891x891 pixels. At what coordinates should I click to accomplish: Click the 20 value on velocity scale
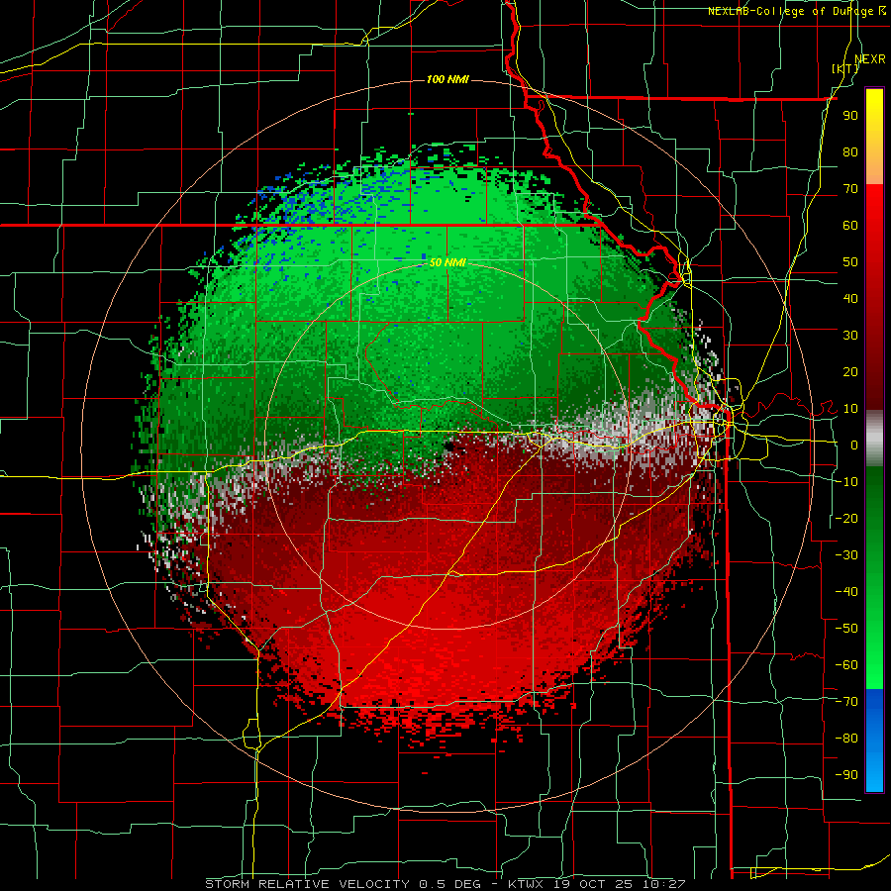850,371
